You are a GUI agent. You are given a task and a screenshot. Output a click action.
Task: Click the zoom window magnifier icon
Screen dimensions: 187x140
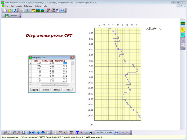pyautogui.click(x=14, y=133)
